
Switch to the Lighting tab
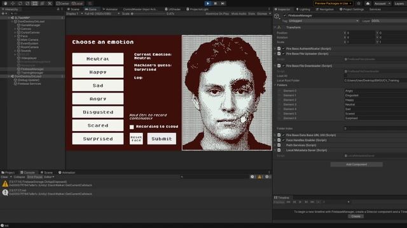[303, 9]
